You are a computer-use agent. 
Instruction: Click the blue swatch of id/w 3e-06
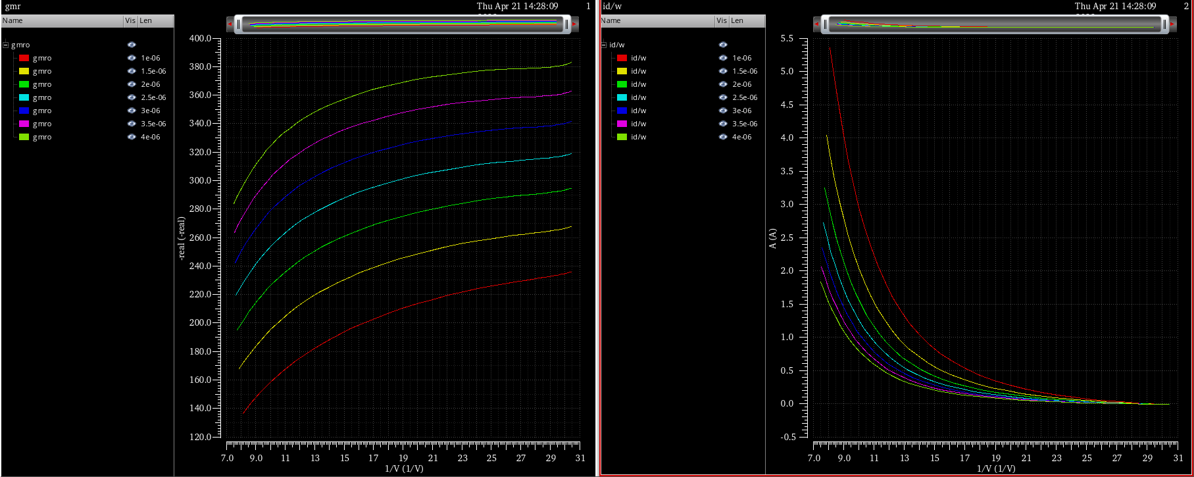click(622, 111)
